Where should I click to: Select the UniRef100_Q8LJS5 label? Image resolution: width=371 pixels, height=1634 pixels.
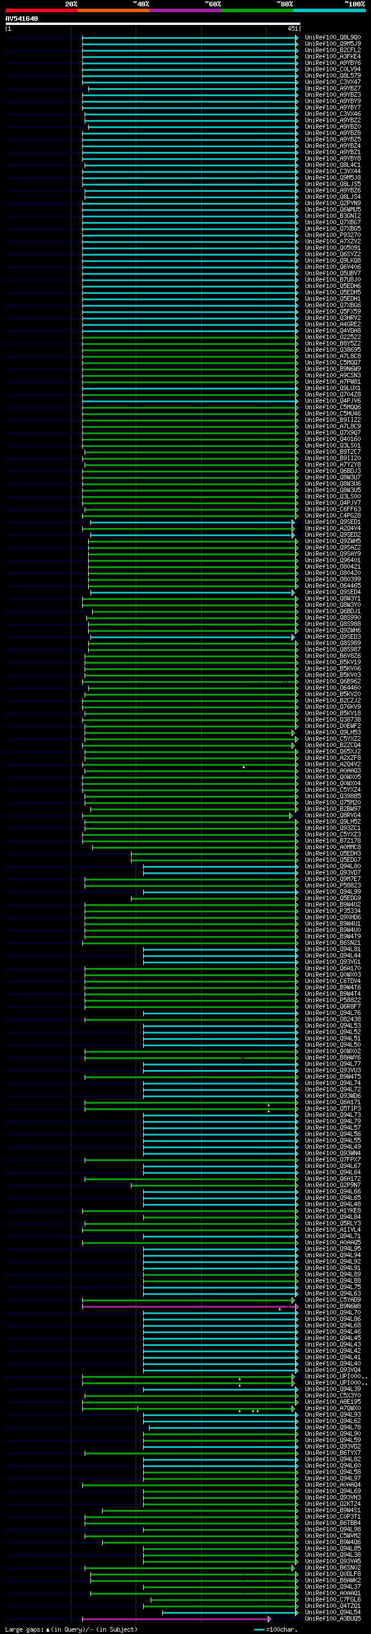point(333,184)
